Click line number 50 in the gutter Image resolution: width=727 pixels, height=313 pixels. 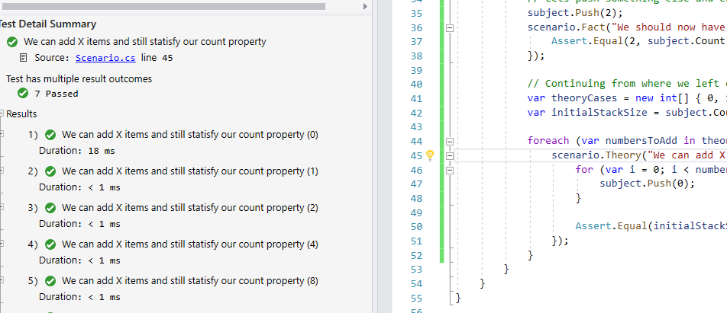[416, 226]
